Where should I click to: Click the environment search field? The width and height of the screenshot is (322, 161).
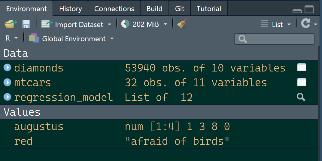tap(274, 39)
